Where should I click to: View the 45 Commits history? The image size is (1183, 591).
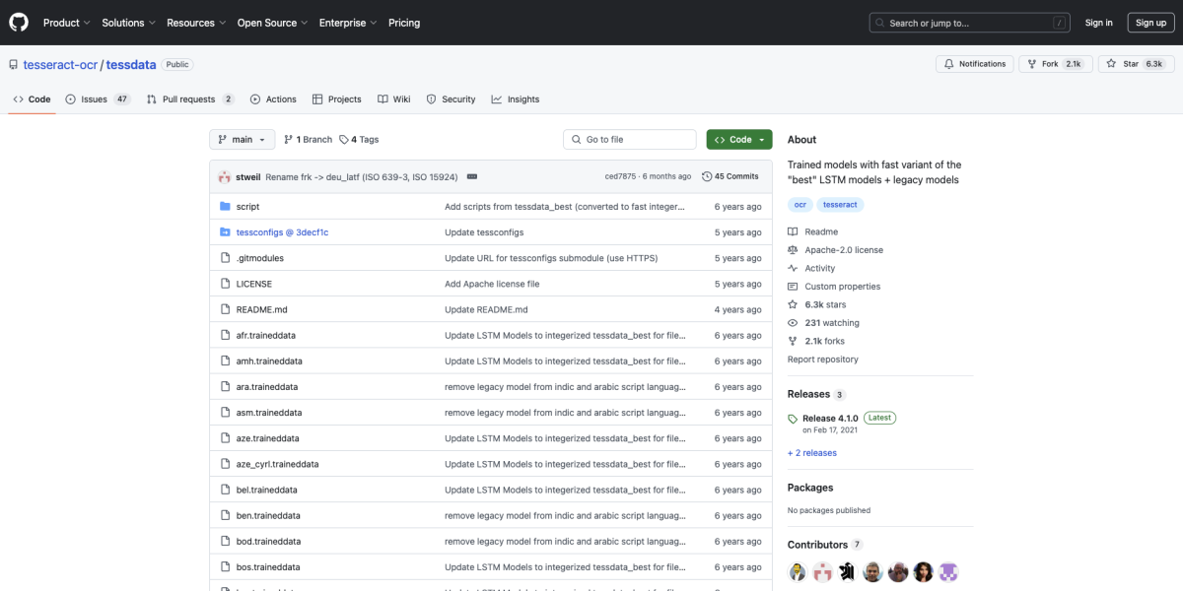[x=731, y=176]
